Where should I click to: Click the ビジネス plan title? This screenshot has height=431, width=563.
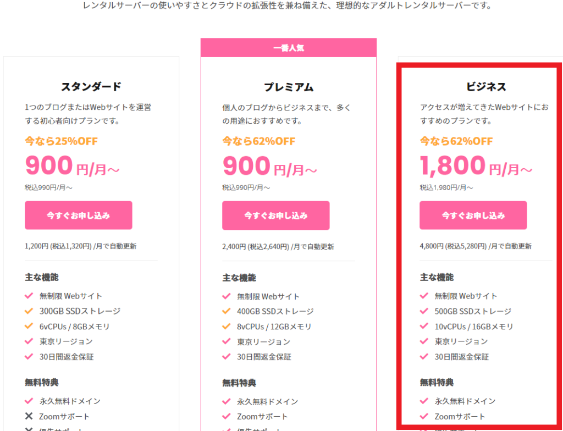tap(486, 86)
